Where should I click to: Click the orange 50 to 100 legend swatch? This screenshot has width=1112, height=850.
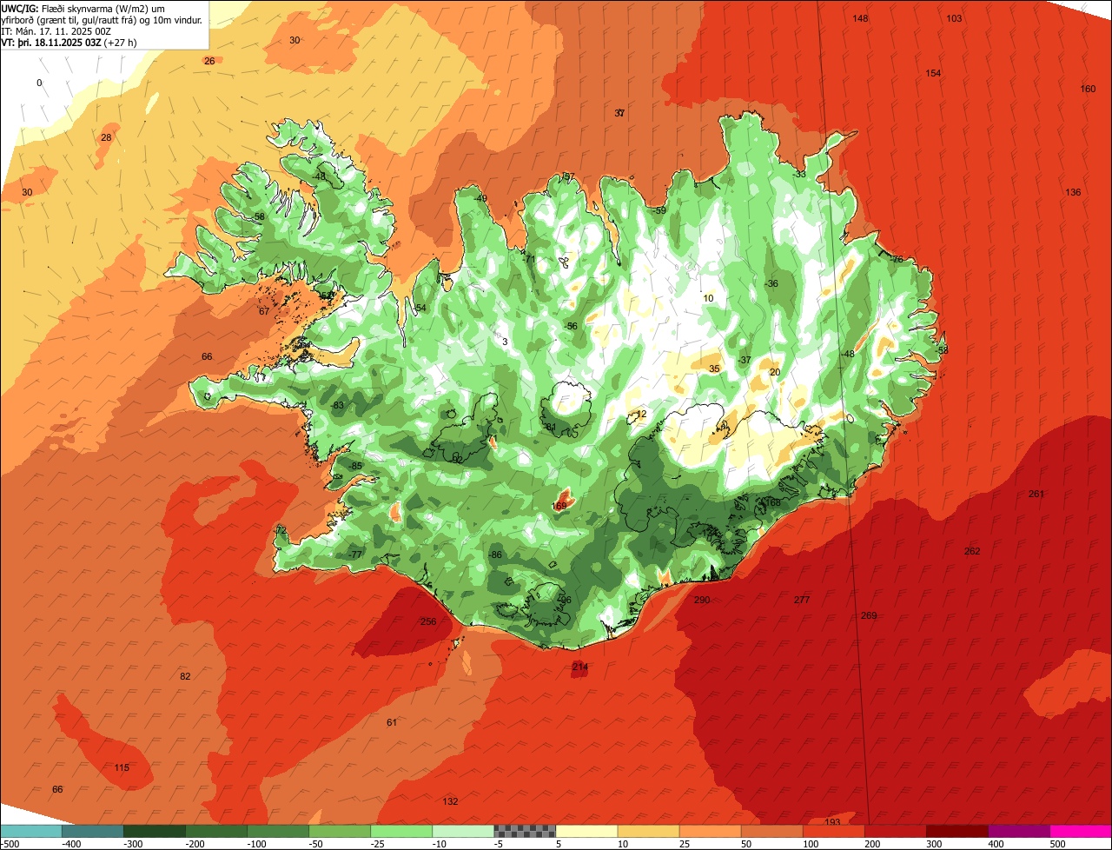tap(771, 831)
